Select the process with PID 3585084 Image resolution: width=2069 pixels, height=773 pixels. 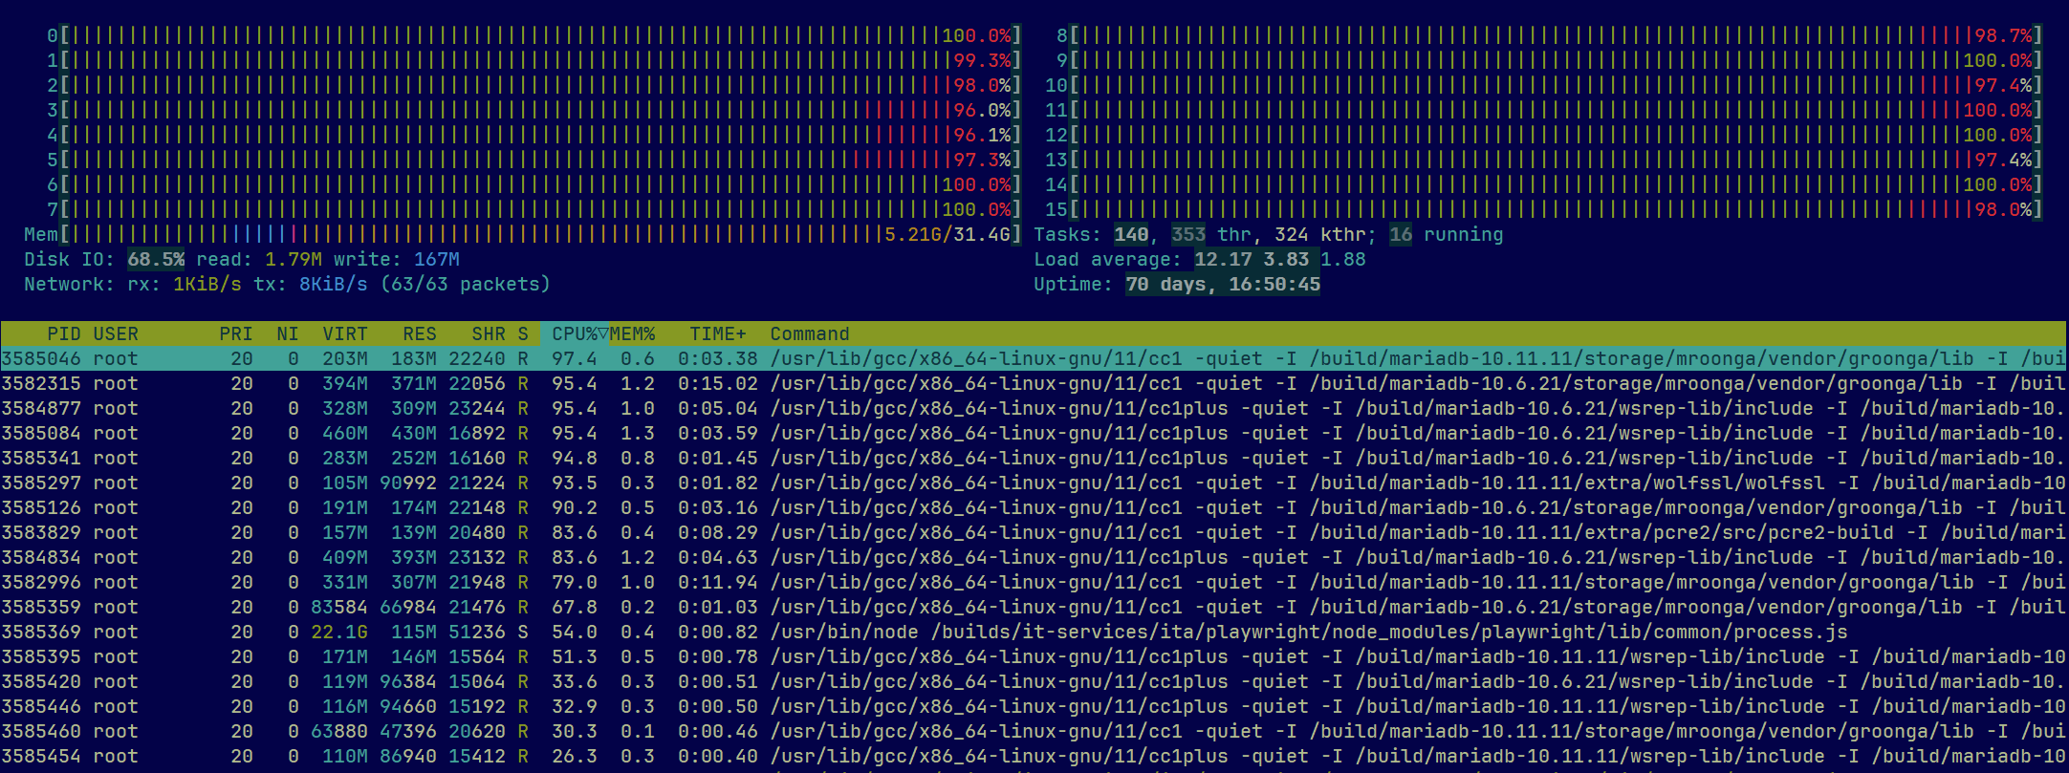1034,433
